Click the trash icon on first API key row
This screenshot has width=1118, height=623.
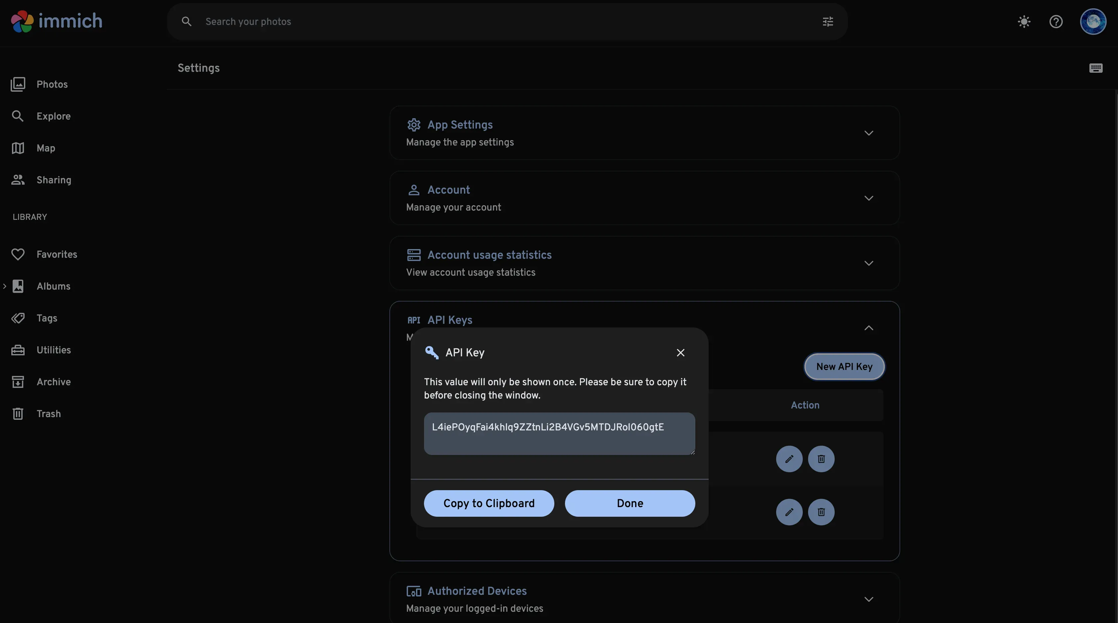click(821, 459)
